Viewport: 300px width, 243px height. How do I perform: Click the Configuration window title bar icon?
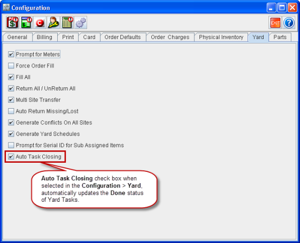tap(6, 7)
